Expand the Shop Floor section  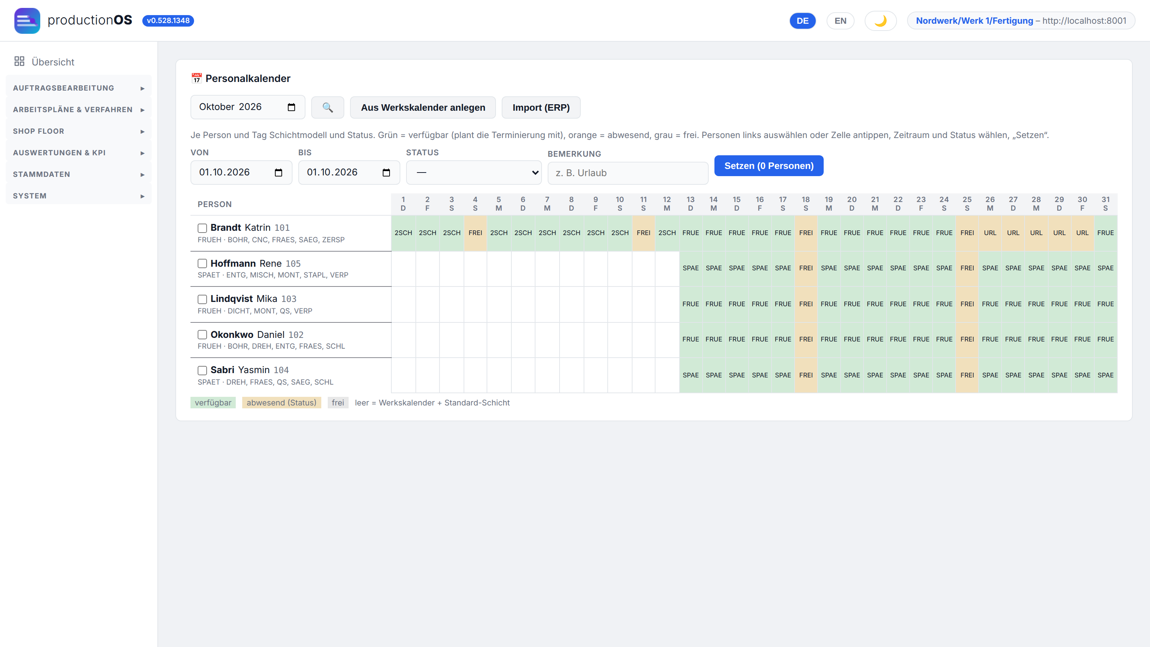pos(79,131)
